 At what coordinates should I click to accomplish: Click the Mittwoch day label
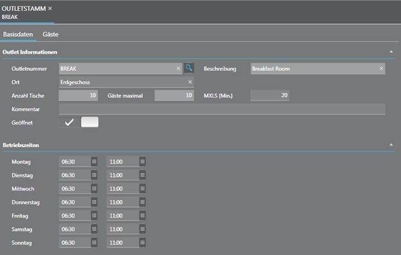pos(23,189)
